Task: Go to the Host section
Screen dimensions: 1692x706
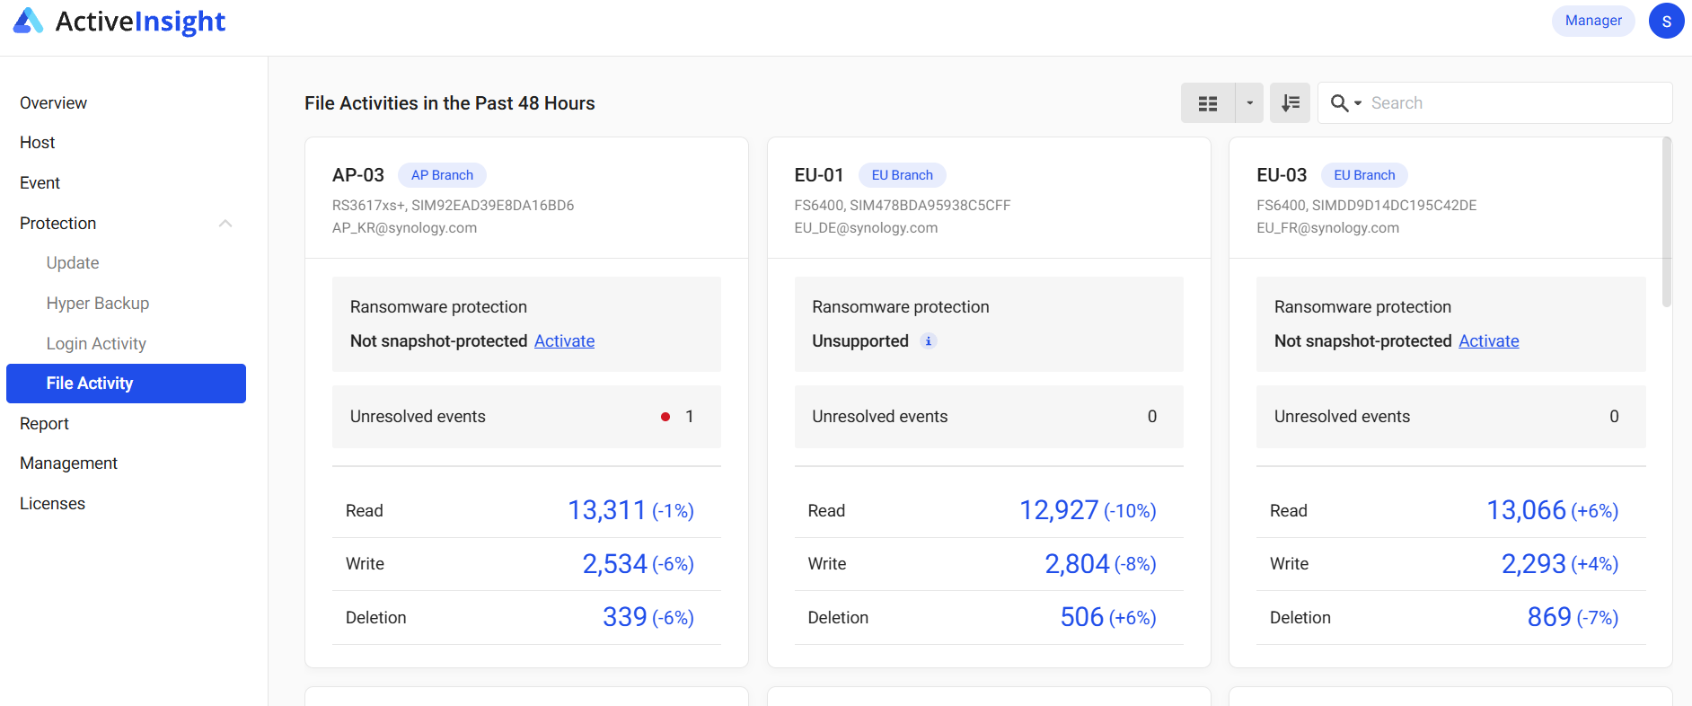Action: point(38,143)
